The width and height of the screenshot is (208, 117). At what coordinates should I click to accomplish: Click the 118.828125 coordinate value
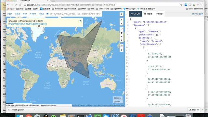155,66
